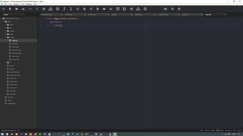Click the folder icon after the first file icon
The width and height of the screenshot is (243, 136).
(17, 9)
